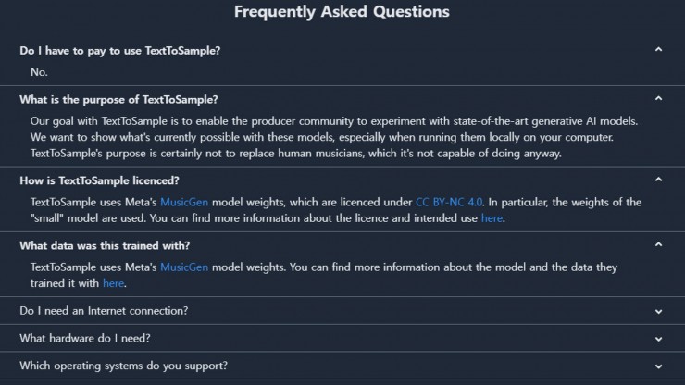Open the CC BY-NC 4.0 licence link

(450, 202)
